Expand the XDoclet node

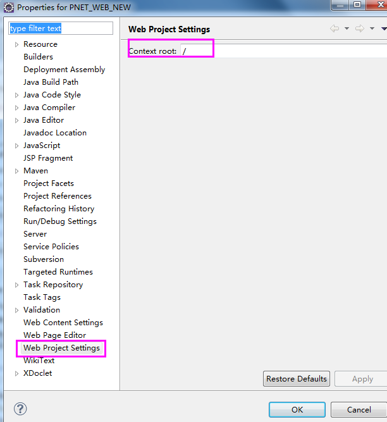pyautogui.click(x=16, y=373)
